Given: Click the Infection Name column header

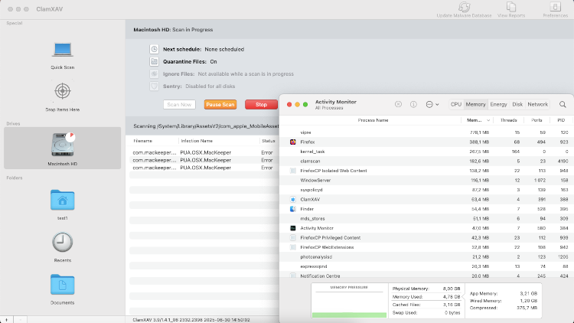Looking at the screenshot, I should point(219,141).
